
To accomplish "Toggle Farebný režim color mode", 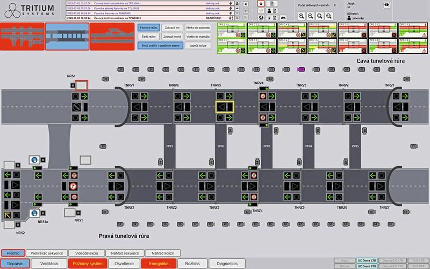I will pyautogui.click(x=148, y=28).
